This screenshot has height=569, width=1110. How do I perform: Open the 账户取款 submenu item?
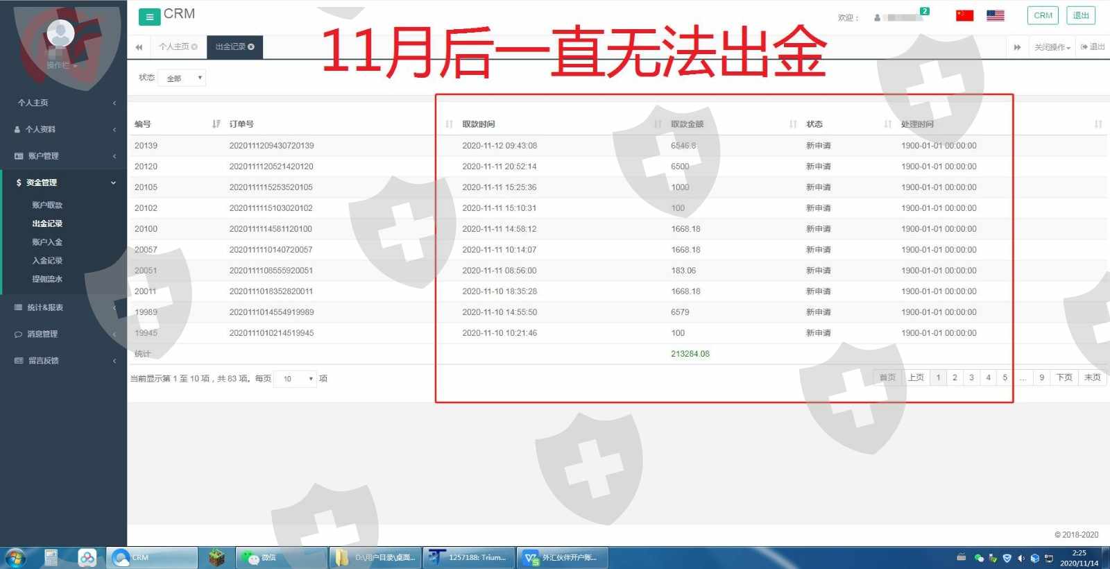pos(47,205)
